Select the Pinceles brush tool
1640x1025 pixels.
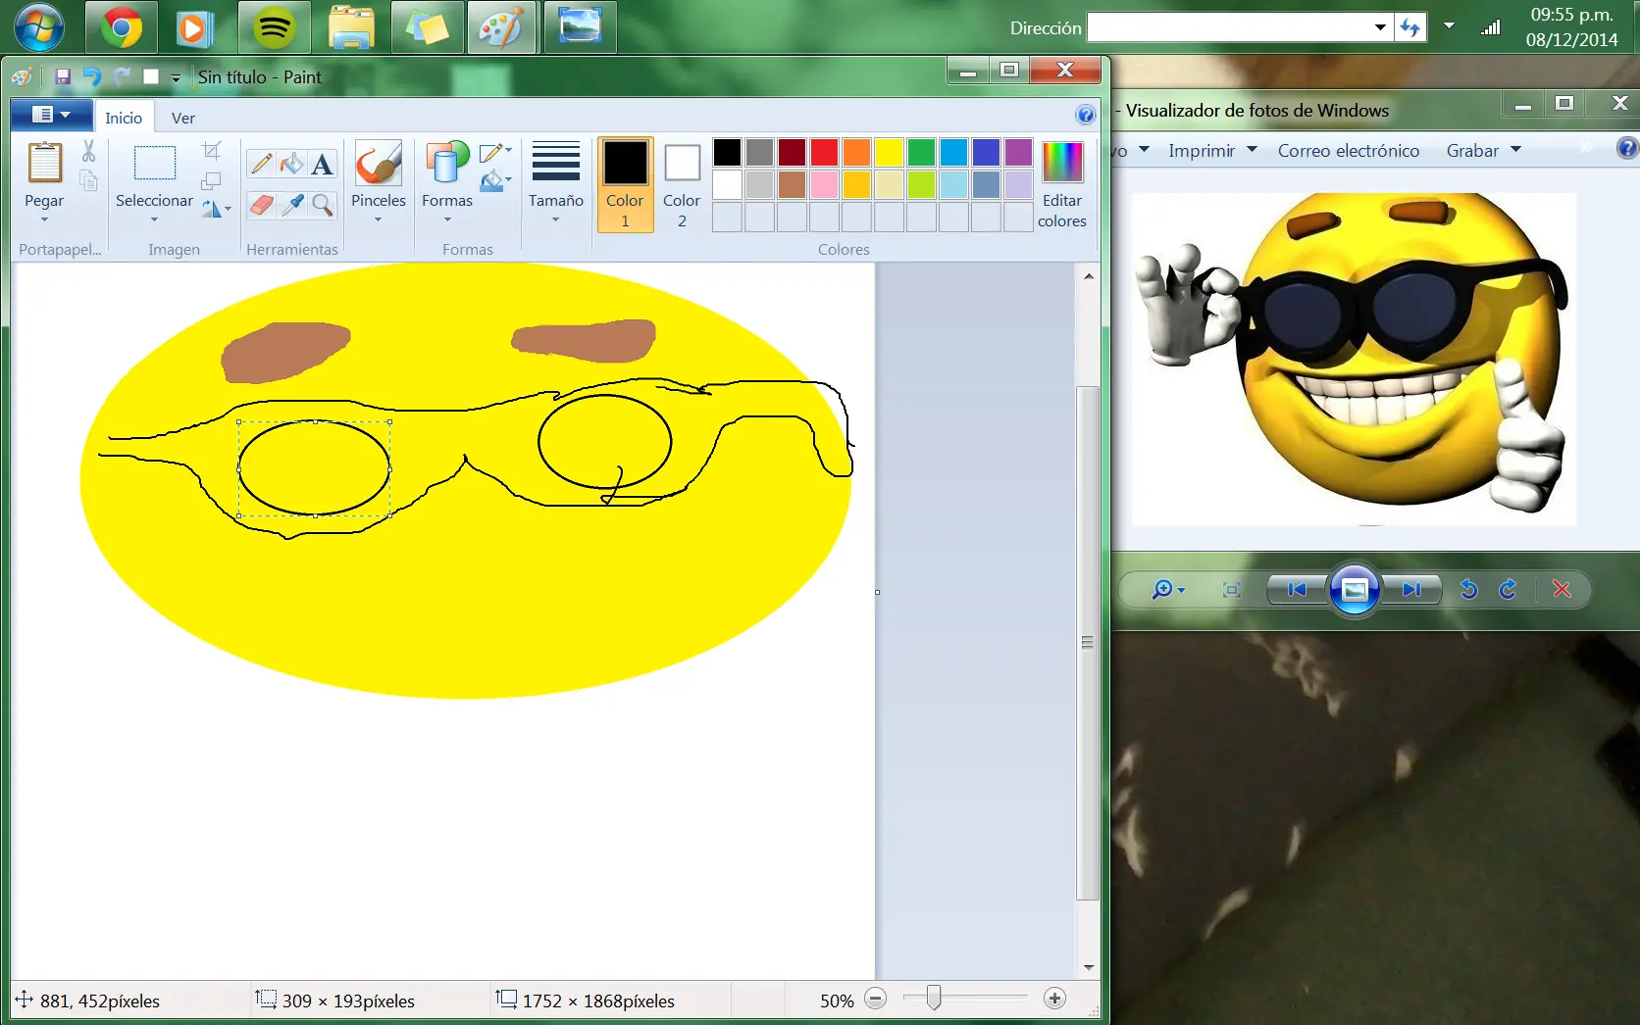pyautogui.click(x=379, y=163)
